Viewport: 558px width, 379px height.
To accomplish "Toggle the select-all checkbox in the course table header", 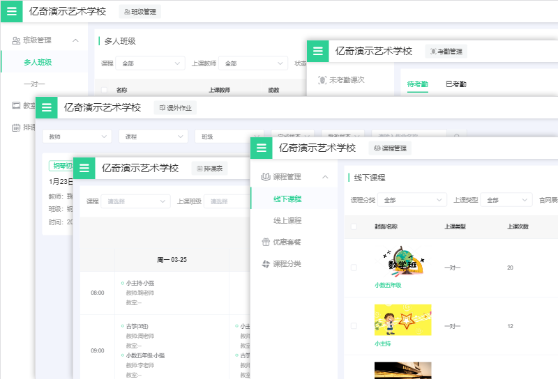I will pyautogui.click(x=354, y=226).
